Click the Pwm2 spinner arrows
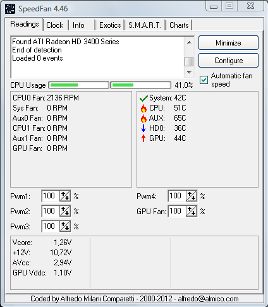The image size is (268, 307). [65, 211]
